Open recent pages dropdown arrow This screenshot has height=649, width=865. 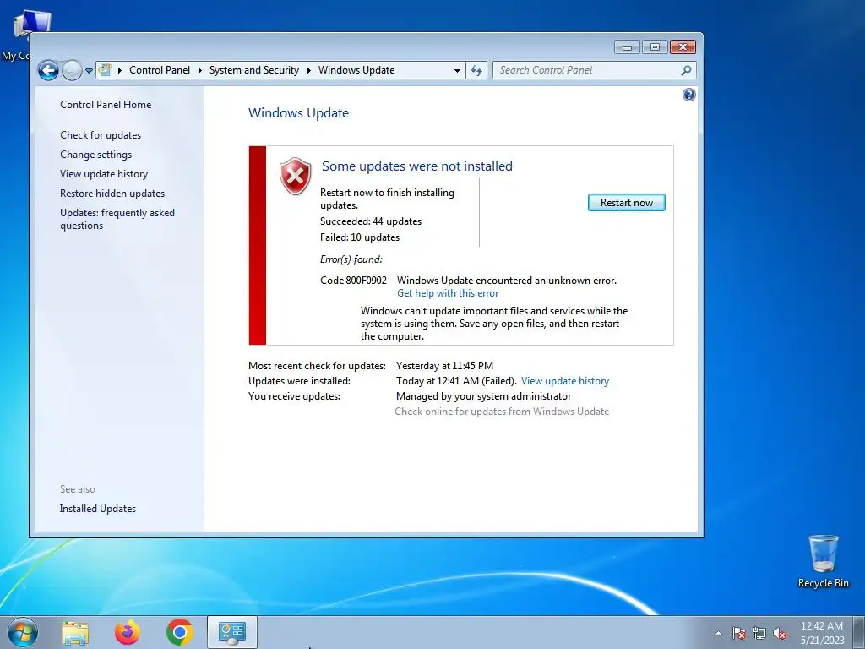(89, 71)
